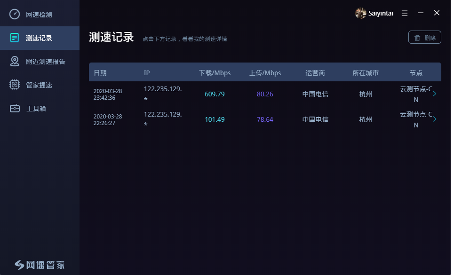This screenshot has width=454, height=275.
Task: Click the 删除 delete button
Action: click(424, 37)
